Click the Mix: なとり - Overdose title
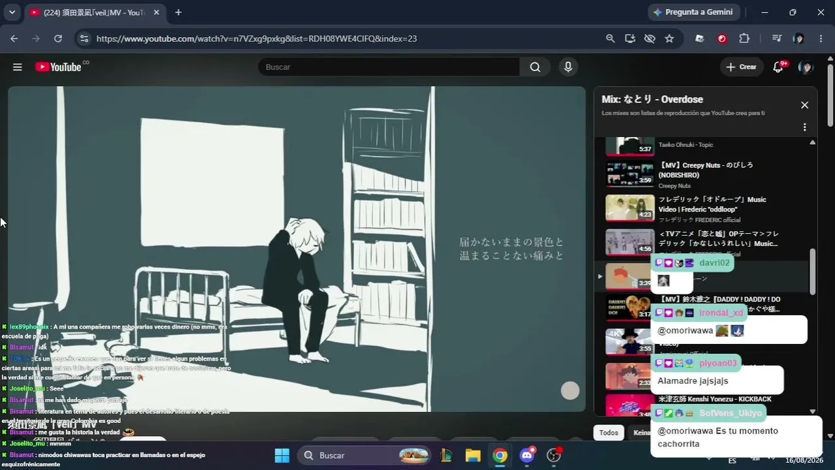Viewport: 835px width, 470px height. pos(652,99)
